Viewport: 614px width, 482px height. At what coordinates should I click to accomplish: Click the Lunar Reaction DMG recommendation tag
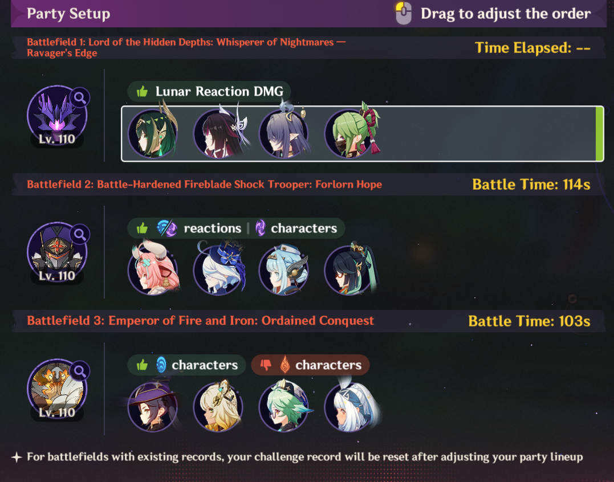pos(209,92)
